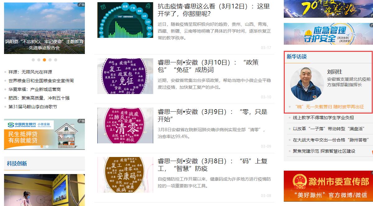Open the 滁州市委宣传部 banner
373x206 pixels.
(328, 186)
